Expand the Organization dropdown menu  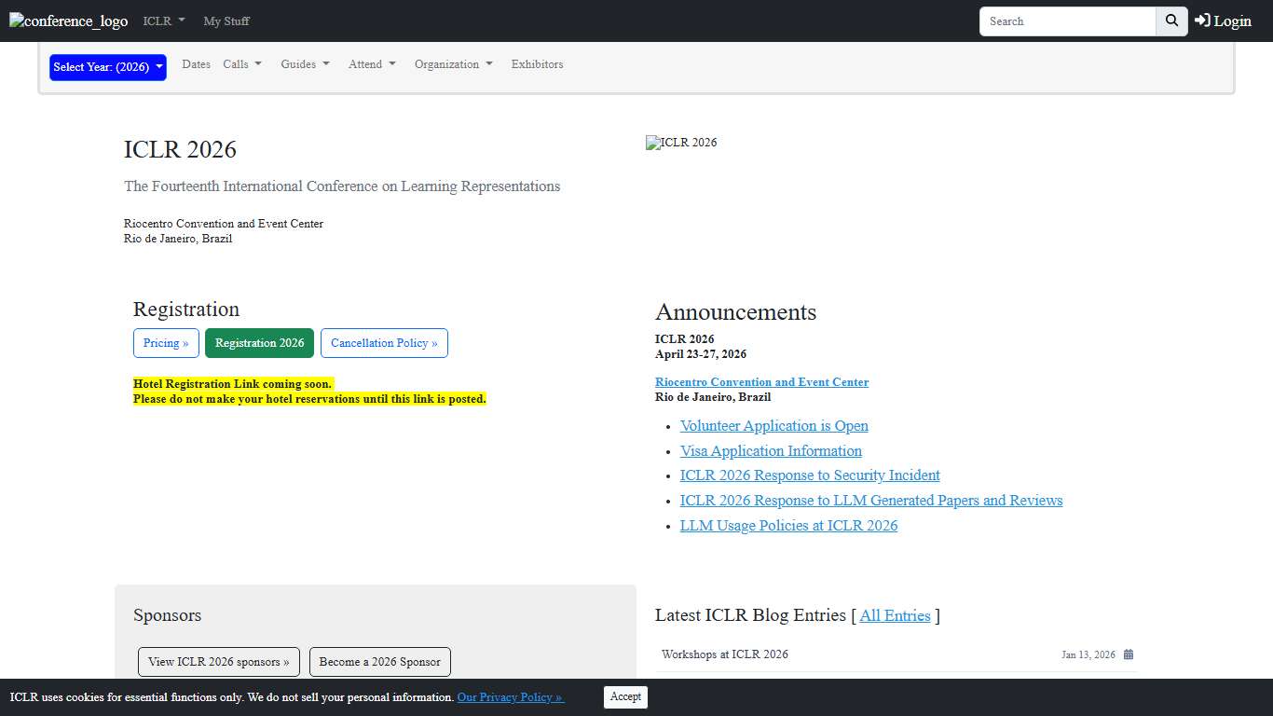point(453,64)
